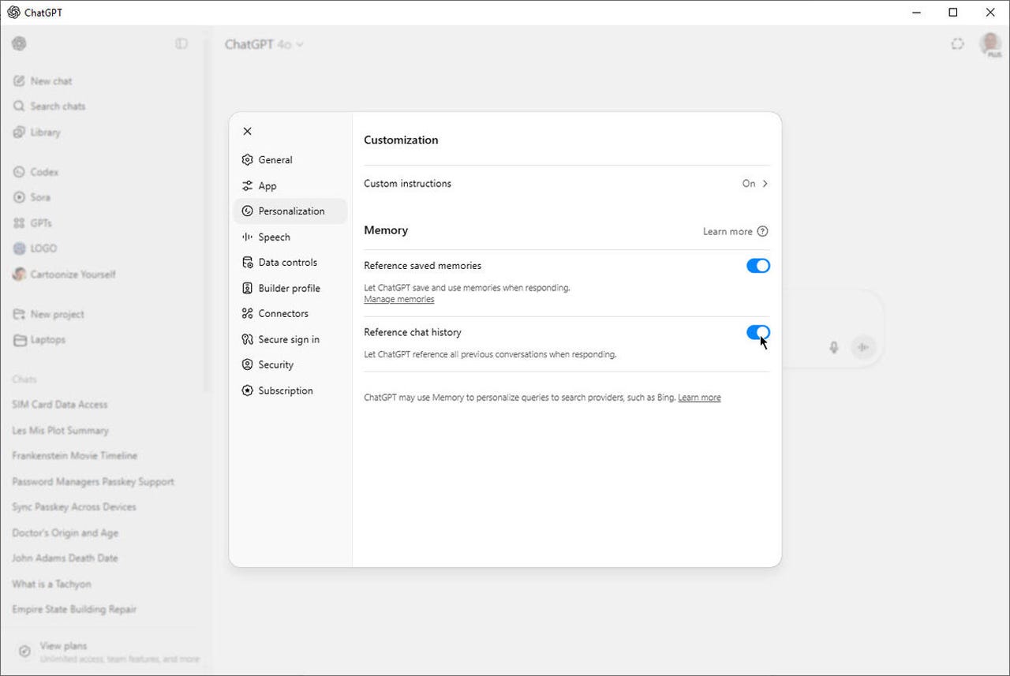
Task: Open John Adams Death Date chat
Action: [x=65, y=558]
